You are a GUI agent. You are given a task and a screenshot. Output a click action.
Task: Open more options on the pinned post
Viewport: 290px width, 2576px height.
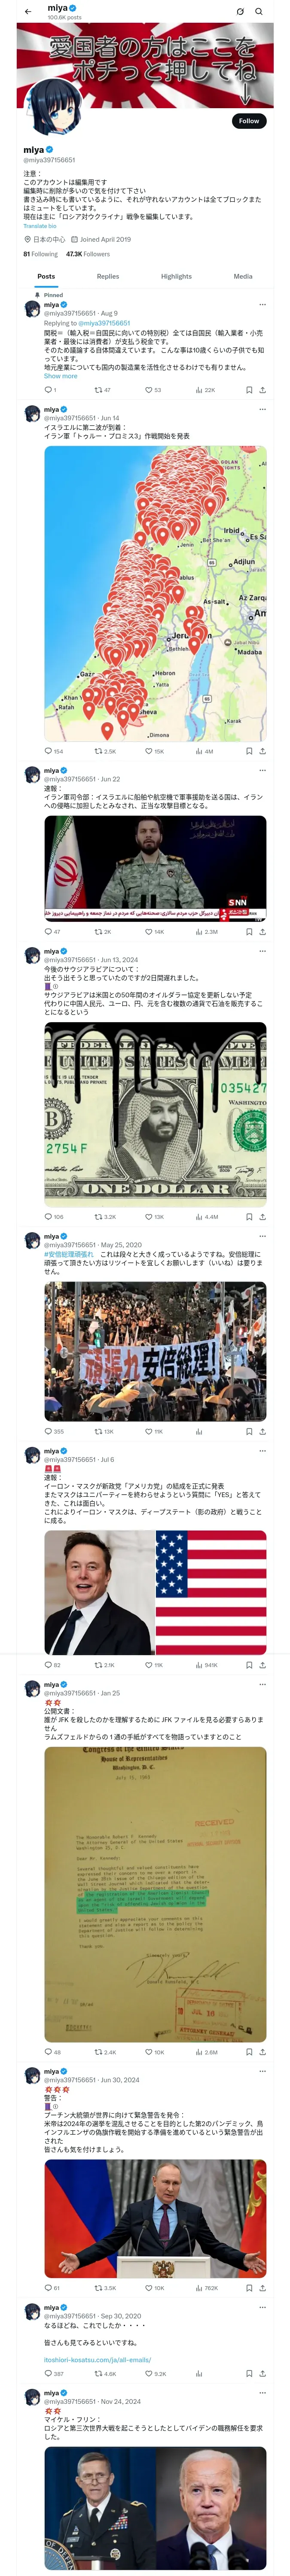point(263,304)
